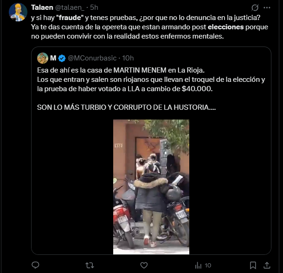Click the bold word "elecciones" in tweet

(x=226, y=27)
